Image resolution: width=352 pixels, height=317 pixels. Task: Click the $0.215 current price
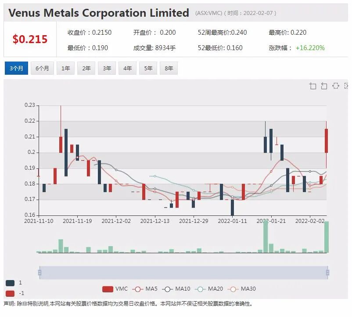(30, 39)
